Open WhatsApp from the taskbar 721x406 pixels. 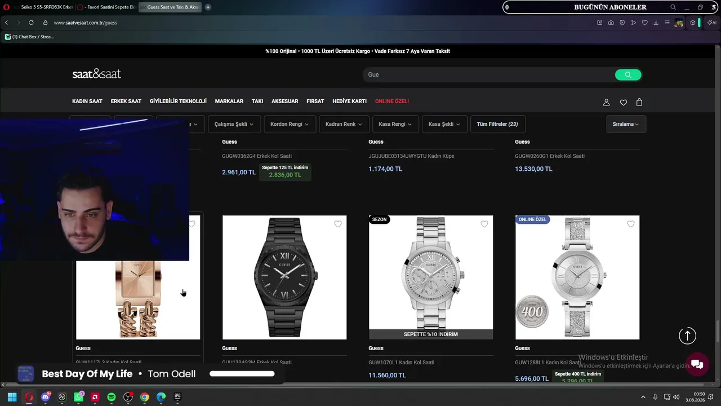coord(78,397)
